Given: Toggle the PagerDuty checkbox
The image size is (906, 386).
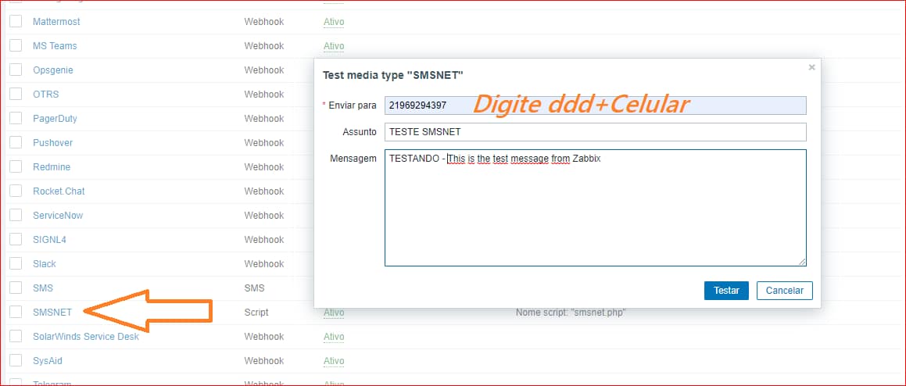Looking at the screenshot, I should point(16,119).
